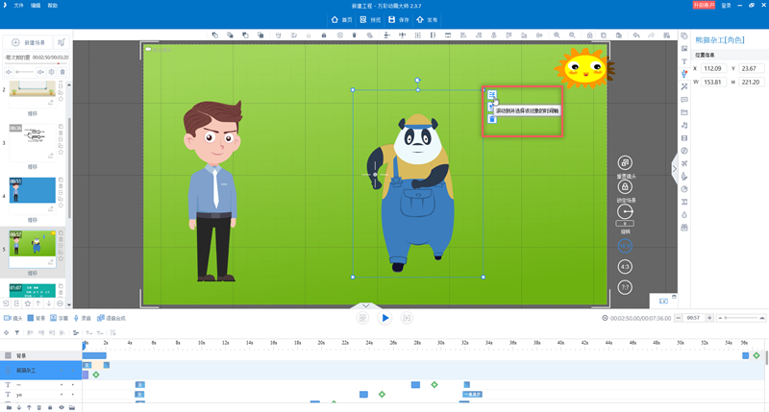Click the timeline filter funnel icon
The height and width of the screenshot is (412, 769).
(x=16, y=332)
